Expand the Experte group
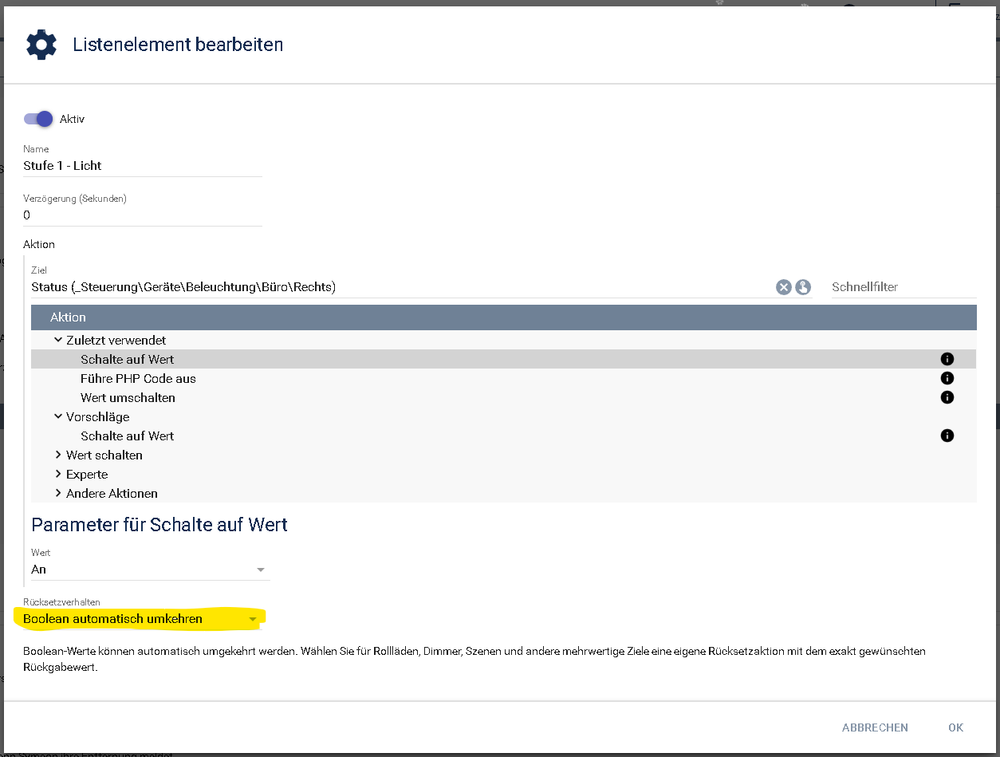The image size is (1000, 757). point(58,474)
